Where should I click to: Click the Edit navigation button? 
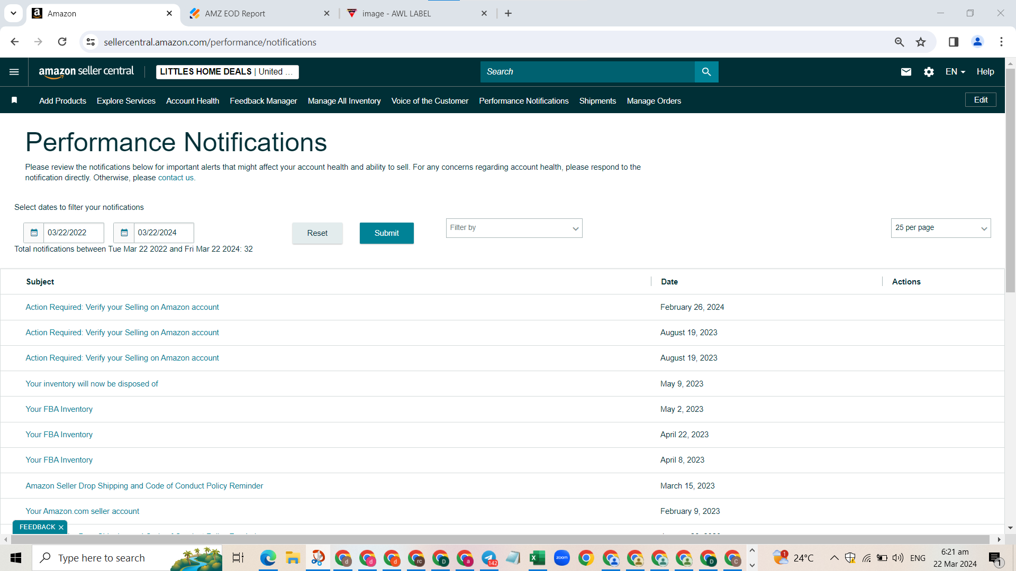[x=981, y=100]
